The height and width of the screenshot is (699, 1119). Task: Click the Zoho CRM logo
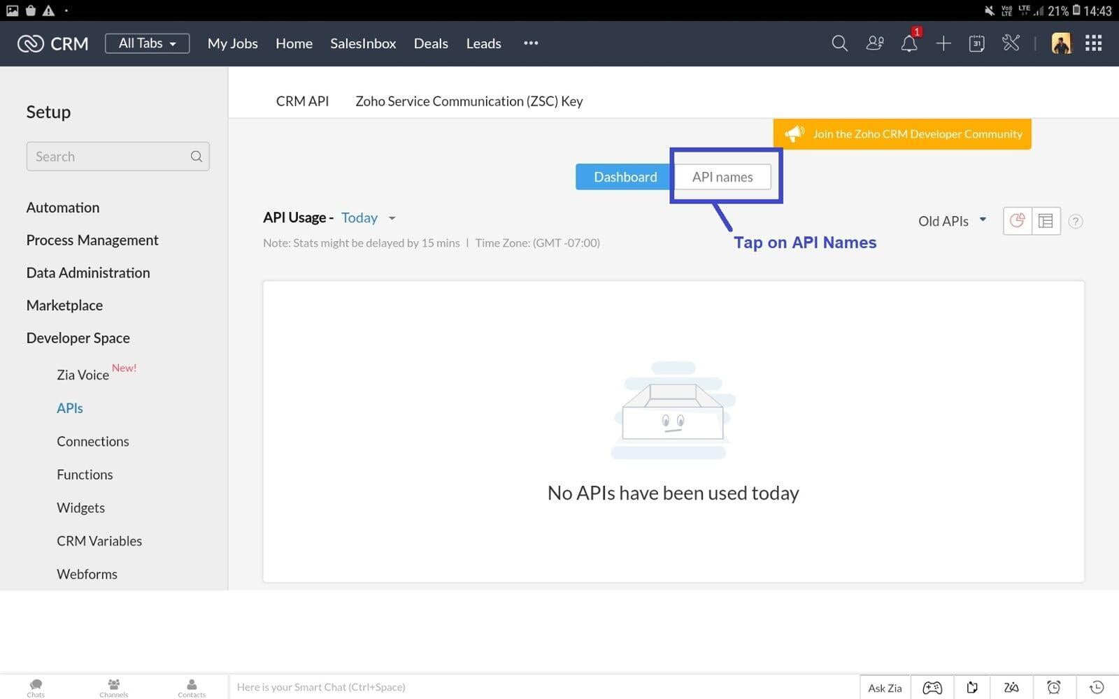point(53,43)
